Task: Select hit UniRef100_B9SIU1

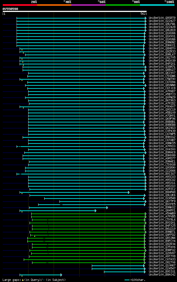Action: point(162,272)
